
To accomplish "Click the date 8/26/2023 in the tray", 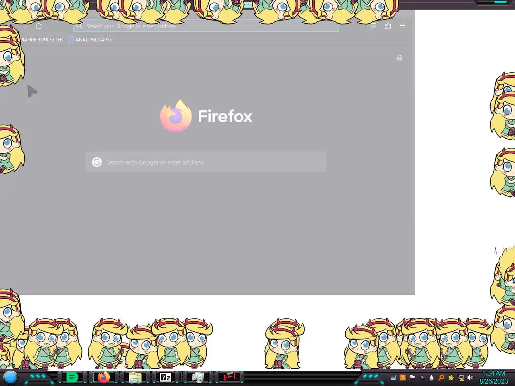I will click(x=494, y=382).
